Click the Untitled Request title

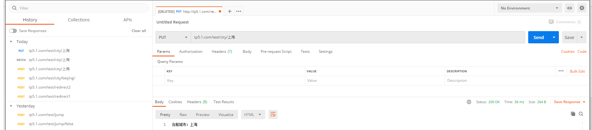point(172,22)
